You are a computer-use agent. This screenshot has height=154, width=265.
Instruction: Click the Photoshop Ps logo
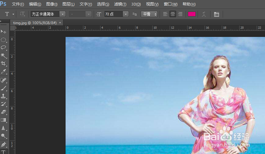pos(3,4)
